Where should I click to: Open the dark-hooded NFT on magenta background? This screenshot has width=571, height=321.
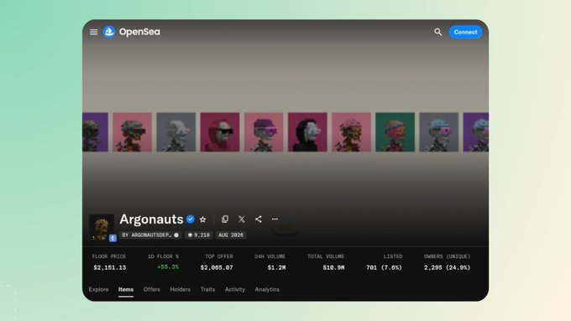[x=307, y=132]
